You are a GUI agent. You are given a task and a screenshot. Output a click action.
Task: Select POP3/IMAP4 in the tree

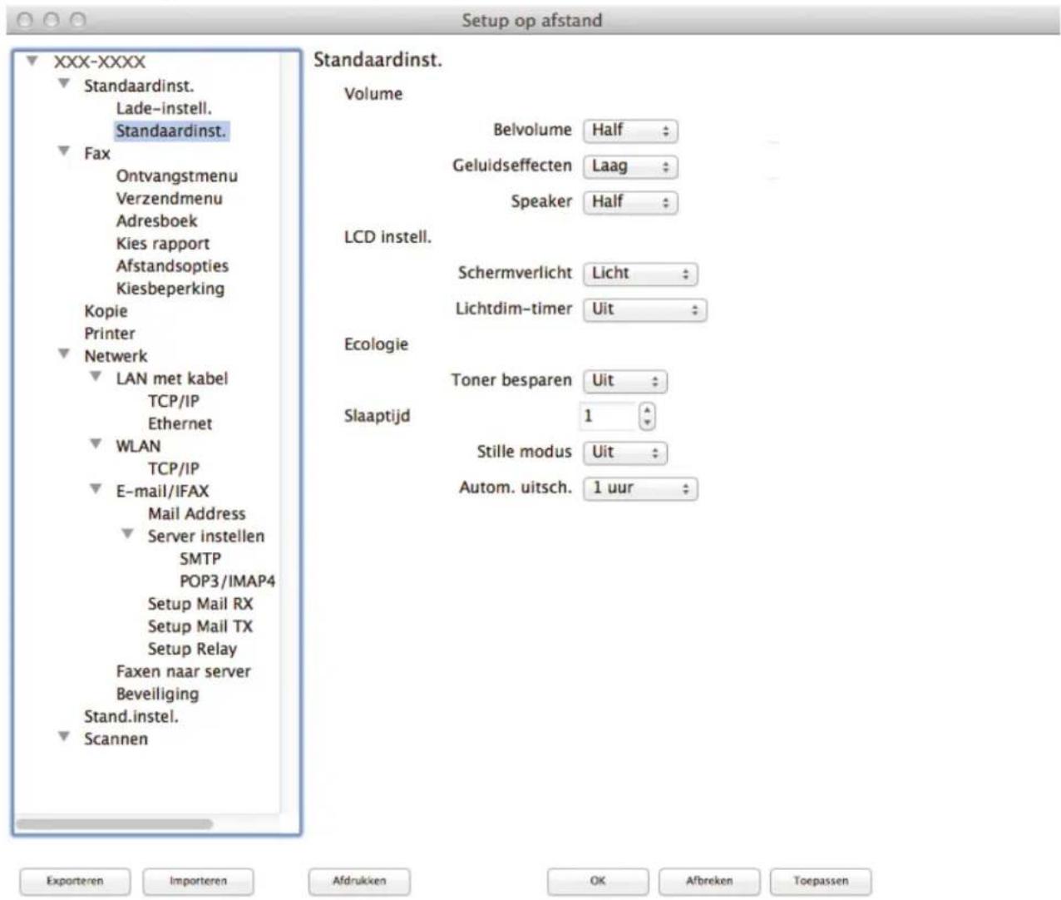coord(227,581)
